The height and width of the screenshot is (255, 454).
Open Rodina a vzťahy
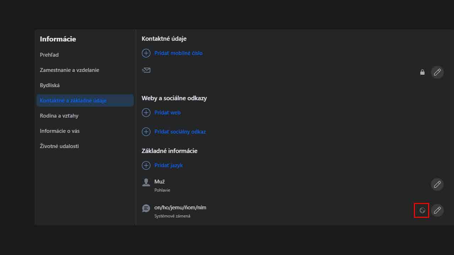tap(59, 116)
